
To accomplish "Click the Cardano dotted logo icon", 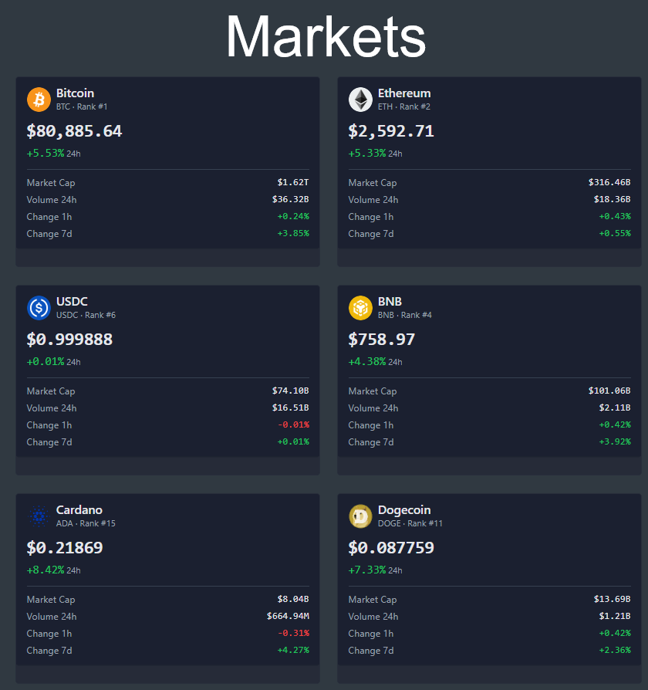I will [x=39, y=516].
